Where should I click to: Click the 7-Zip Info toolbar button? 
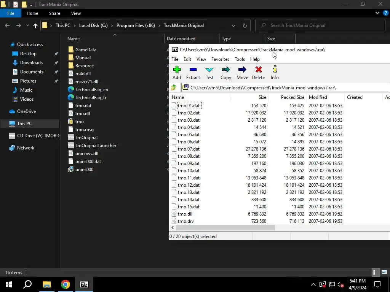point(275,73)
